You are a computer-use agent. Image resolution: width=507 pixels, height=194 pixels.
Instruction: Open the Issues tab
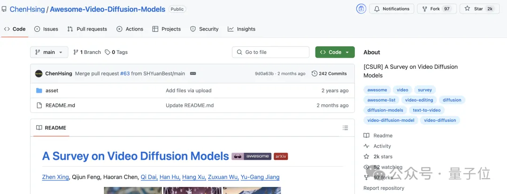pos(46,29)
